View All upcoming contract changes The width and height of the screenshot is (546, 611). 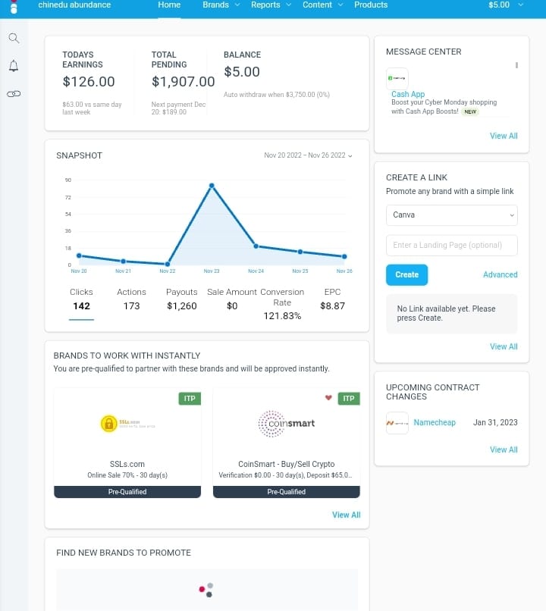504,450
